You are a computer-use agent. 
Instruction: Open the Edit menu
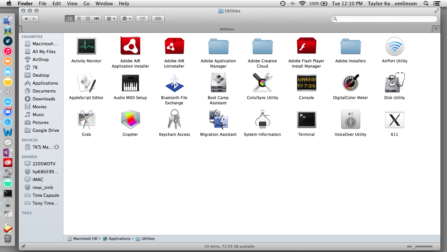[57, 4]
